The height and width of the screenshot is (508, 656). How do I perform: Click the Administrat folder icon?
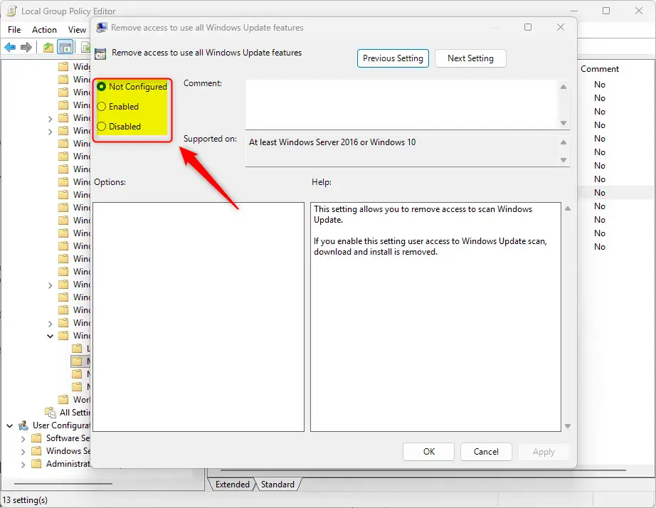(x=37, y=464)
